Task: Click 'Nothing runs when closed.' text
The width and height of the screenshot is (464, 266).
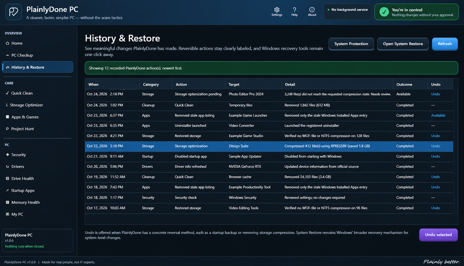Action: [x=25, y=247]
